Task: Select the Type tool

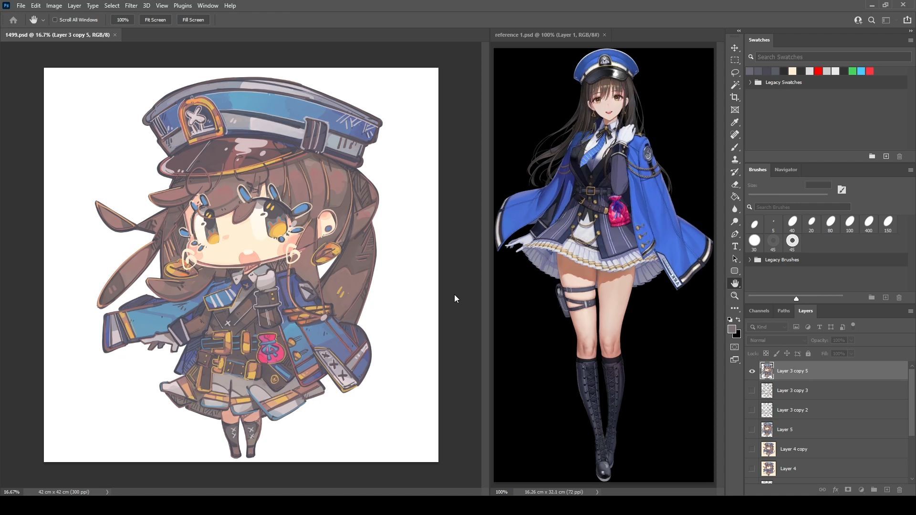Action: pyautogui.click(x=735, y=247)
